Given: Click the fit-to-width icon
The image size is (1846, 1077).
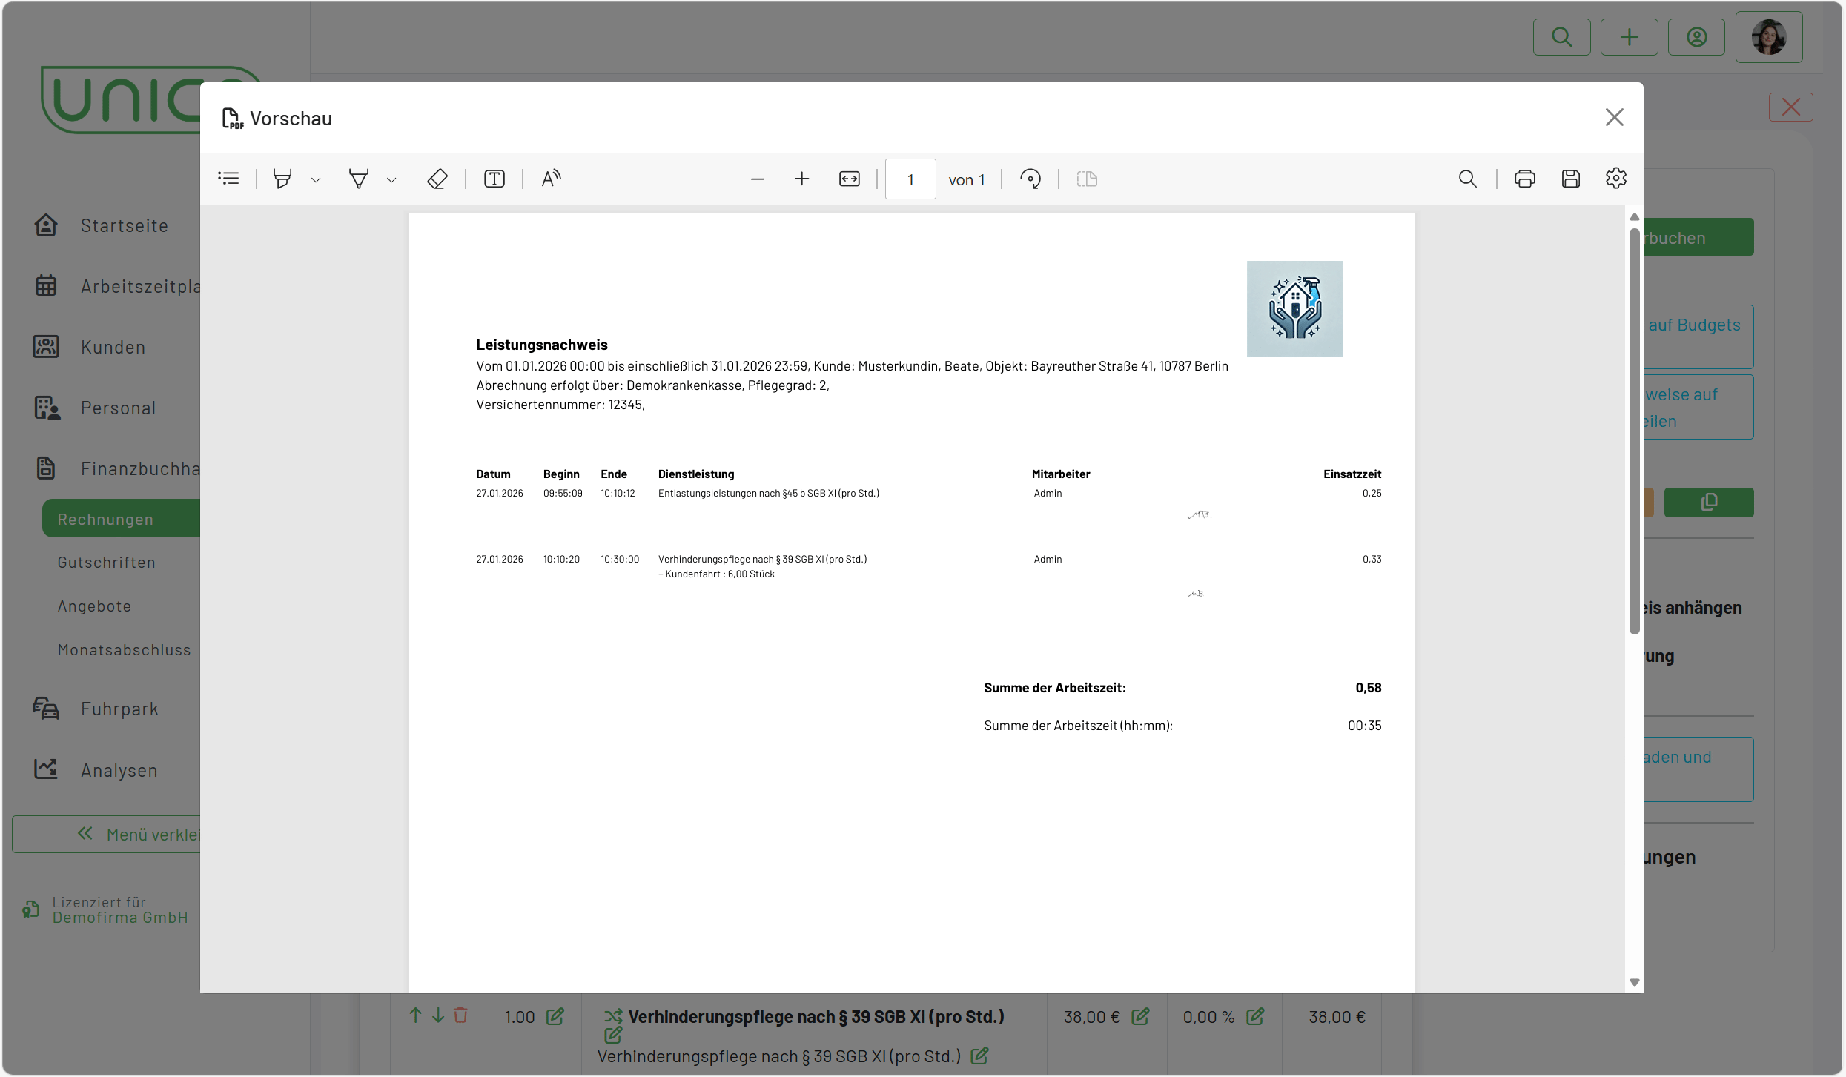Looking at the screenshot, I should coord(850,179).
